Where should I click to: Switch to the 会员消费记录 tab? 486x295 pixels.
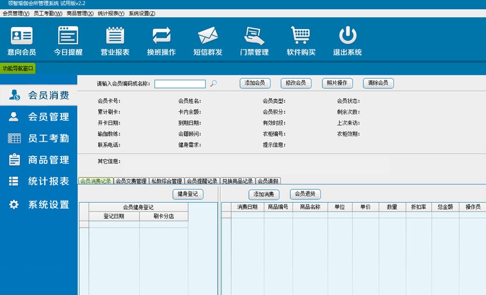point(96,181)
